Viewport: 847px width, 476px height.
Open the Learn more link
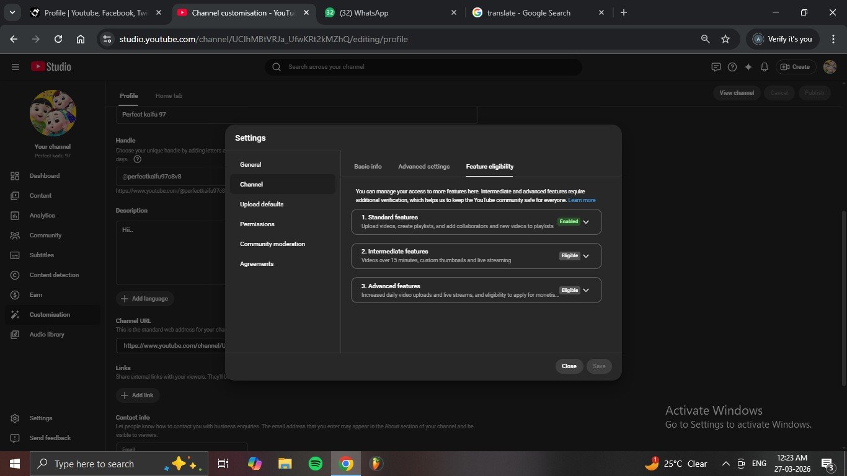point(582,200)
